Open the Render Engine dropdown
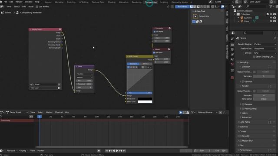278x156 pixels. click(x=265, y=44)
